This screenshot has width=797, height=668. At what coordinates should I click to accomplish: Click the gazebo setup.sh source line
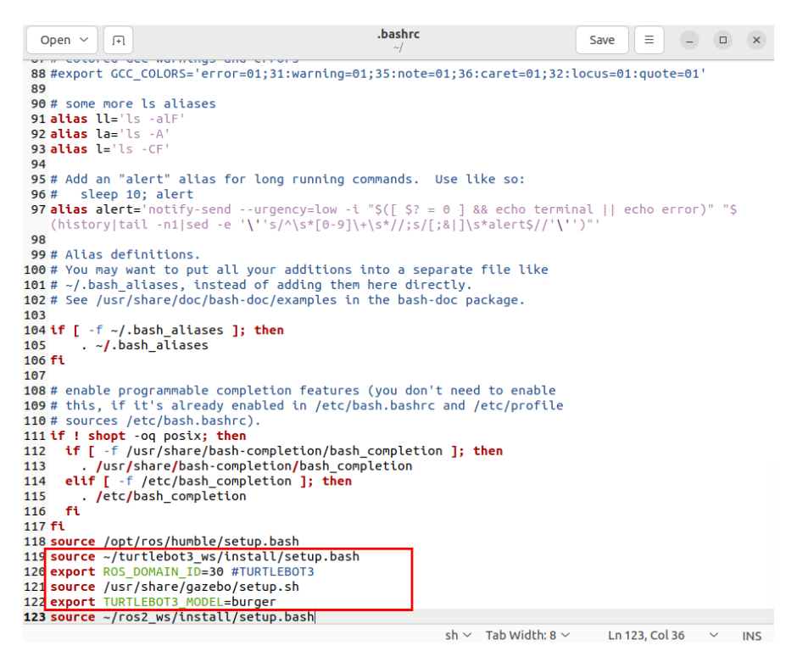(174, 587)
